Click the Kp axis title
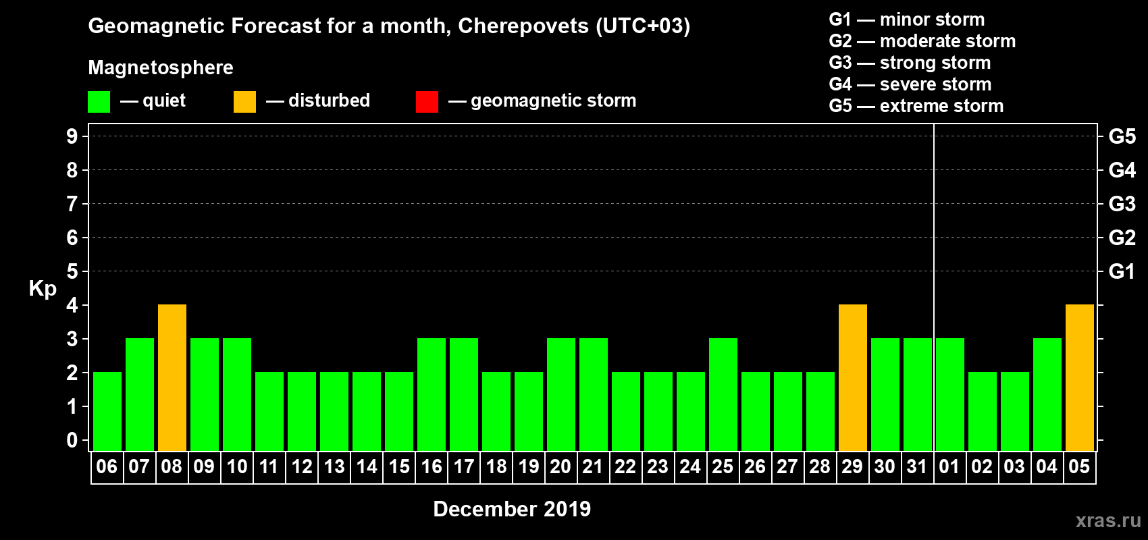Viewport: 1148px width, 540px height. [x=43, y=289]
